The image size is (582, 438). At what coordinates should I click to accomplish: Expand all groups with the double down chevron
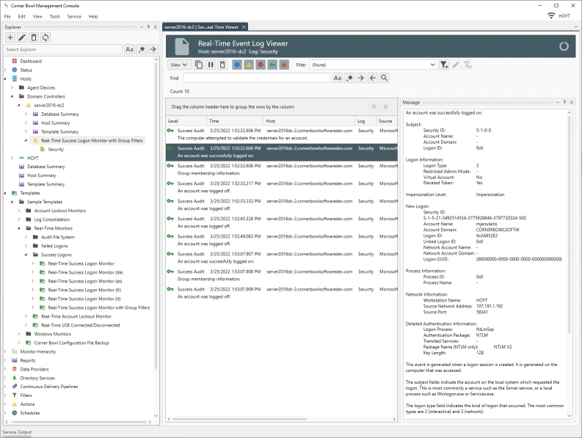click(x=385, y=107)
